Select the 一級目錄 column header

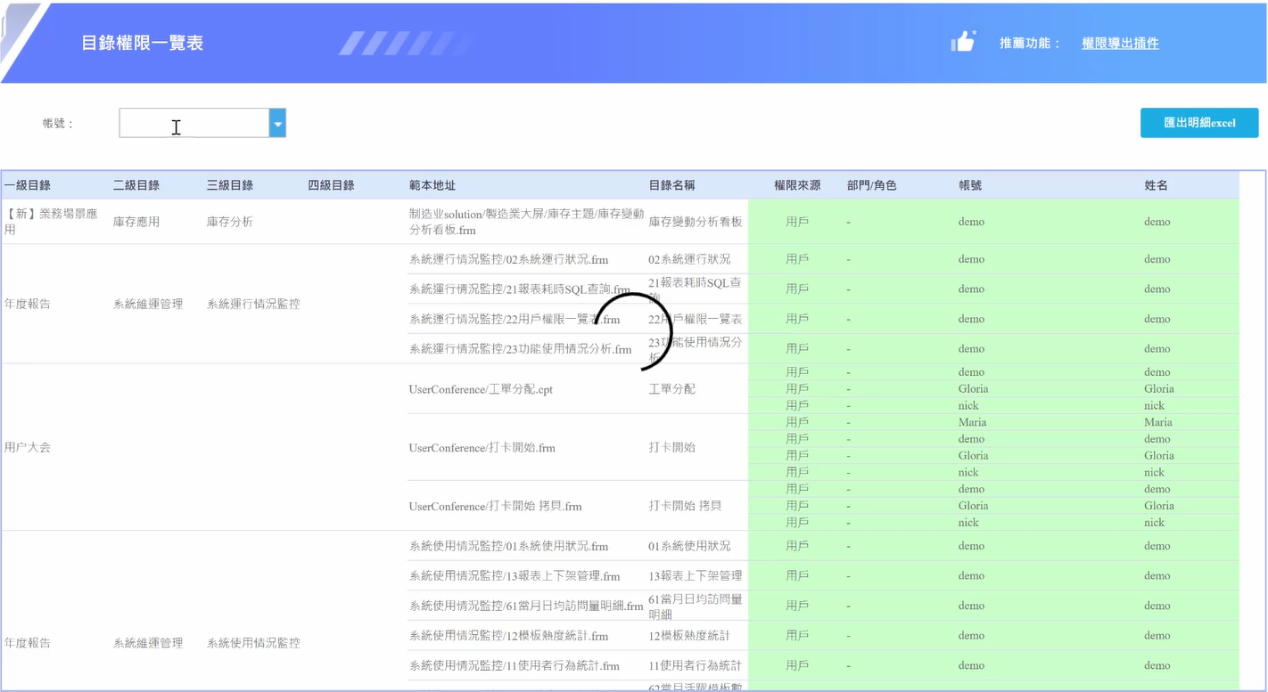pyautogui.click(x=28, y=185)
